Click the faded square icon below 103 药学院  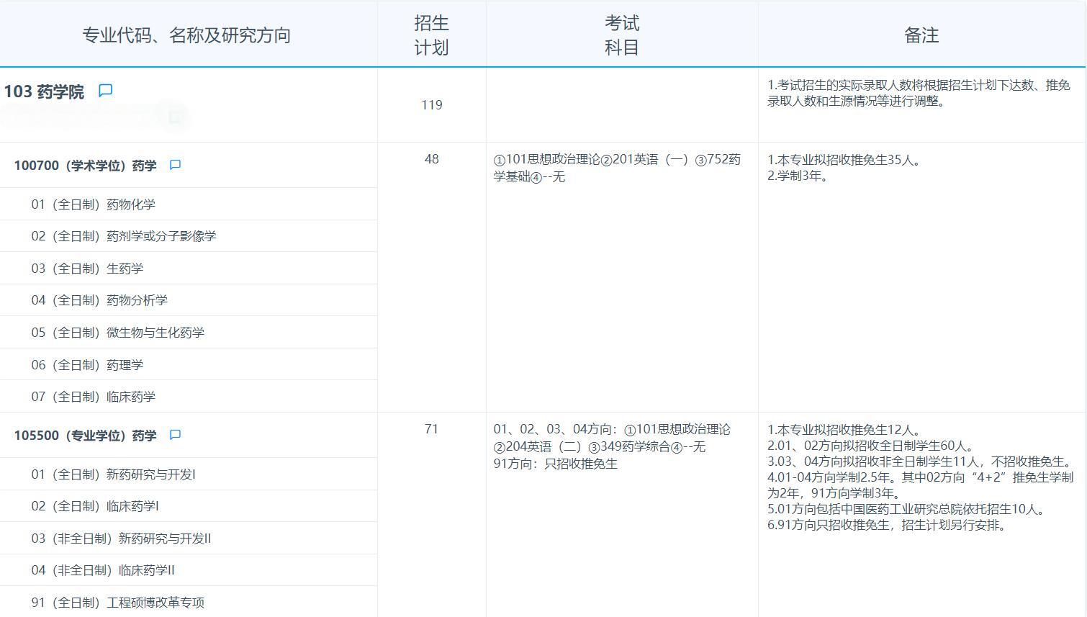tap(173, 115)
